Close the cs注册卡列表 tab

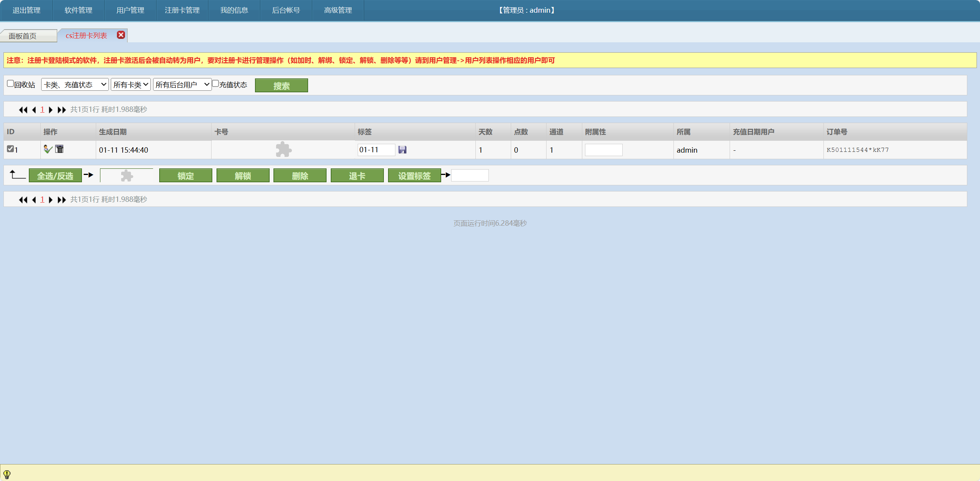pos(121,35)
